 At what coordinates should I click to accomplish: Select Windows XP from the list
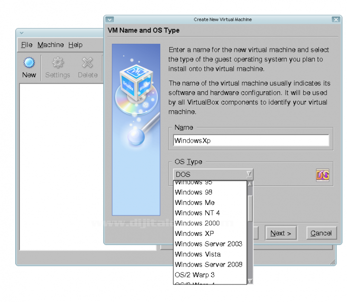[210, 234]
